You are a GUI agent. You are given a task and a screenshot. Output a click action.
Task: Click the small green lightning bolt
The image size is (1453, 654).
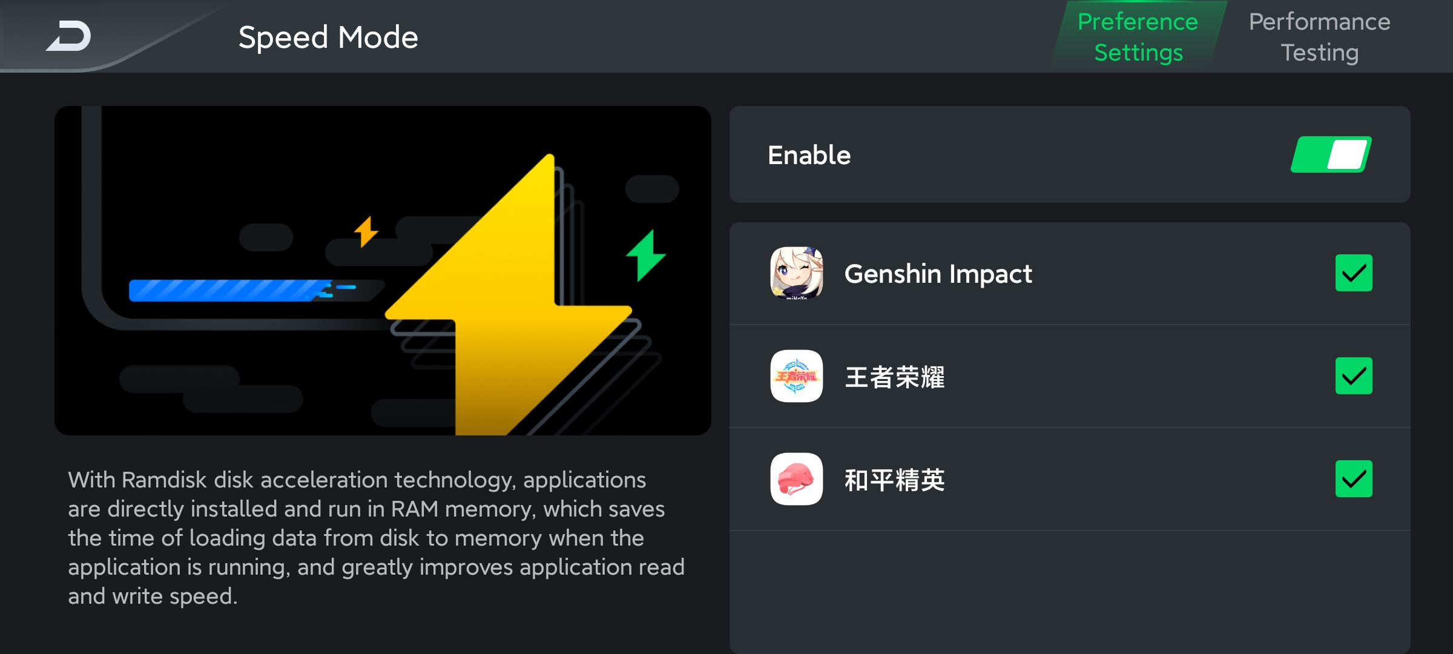pyautogui.click(x=645, y=256)
